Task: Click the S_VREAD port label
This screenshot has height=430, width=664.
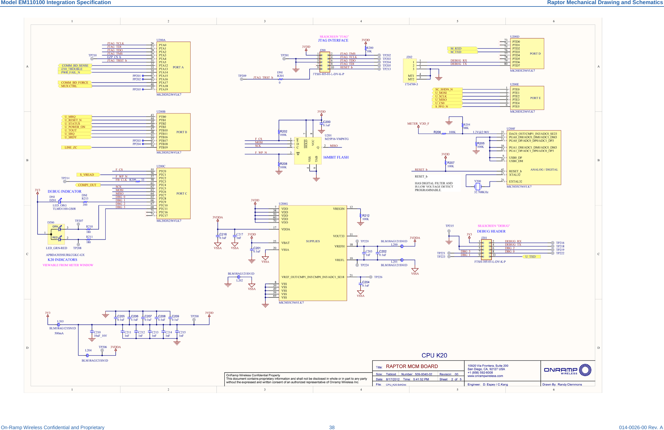Action: [x=88, y=175]
